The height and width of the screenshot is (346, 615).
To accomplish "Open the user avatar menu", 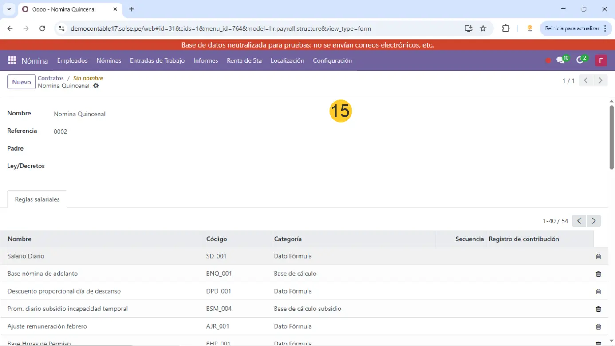I will [601, 60].
